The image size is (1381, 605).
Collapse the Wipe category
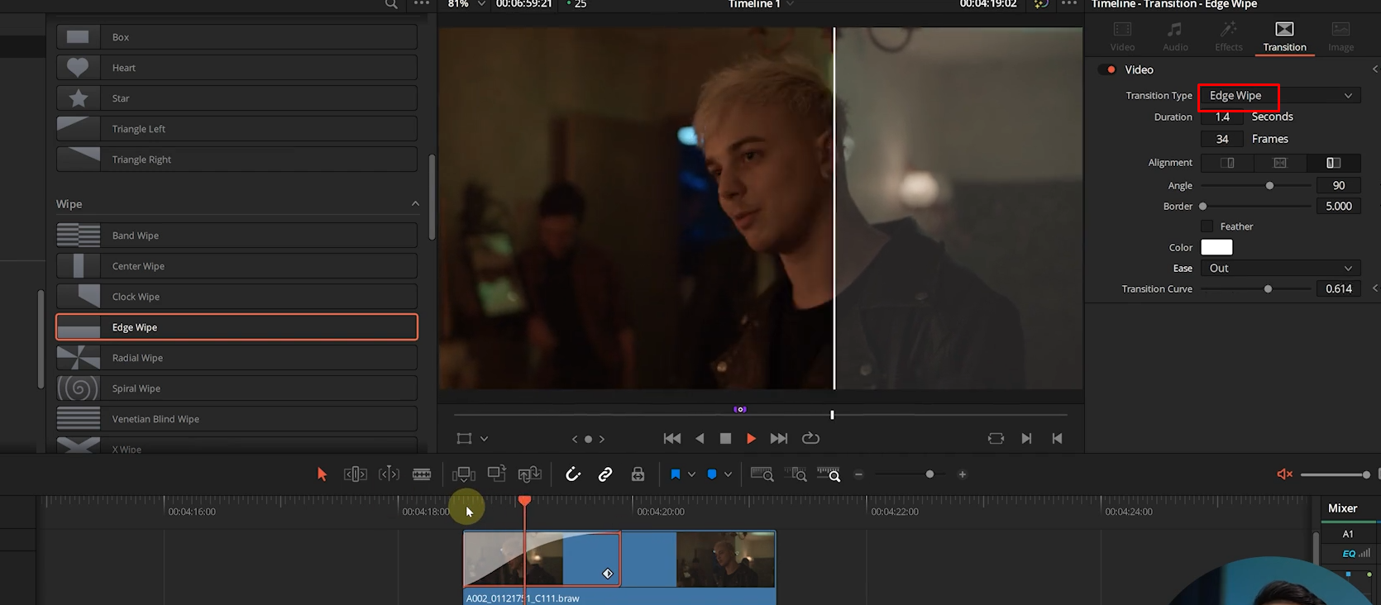point(415,204)
